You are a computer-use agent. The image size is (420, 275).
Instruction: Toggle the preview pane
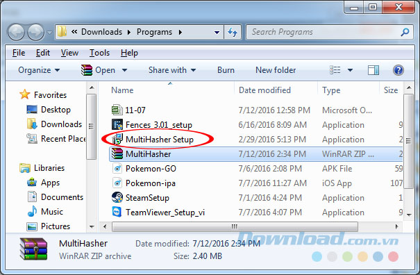(x=373, y=70)
